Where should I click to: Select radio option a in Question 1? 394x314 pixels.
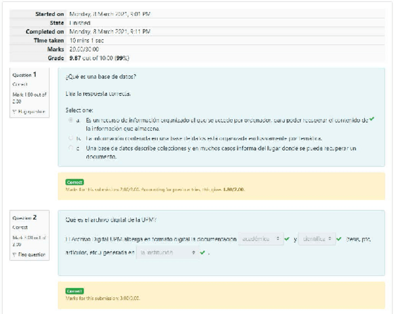click(71, 121)
